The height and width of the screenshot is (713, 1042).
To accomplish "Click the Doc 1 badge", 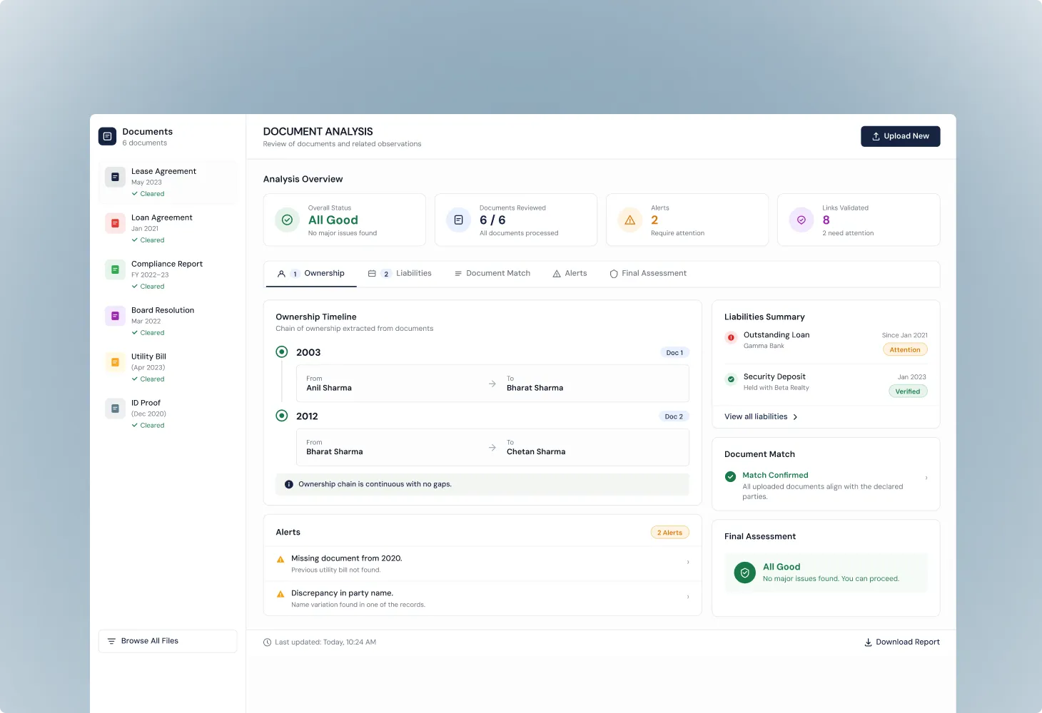I will 674,353.
